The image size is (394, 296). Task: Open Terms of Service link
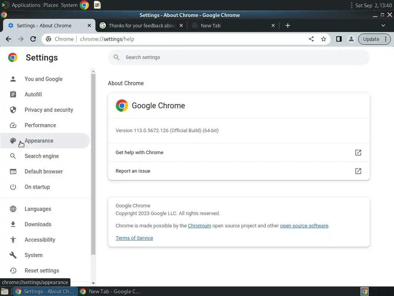tap(134, 238)
